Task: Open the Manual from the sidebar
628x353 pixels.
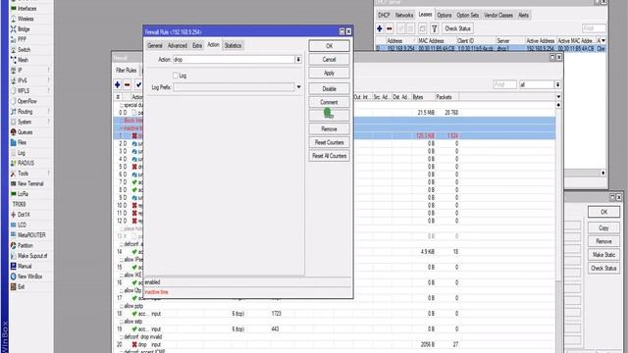Action: click(24, 266)
